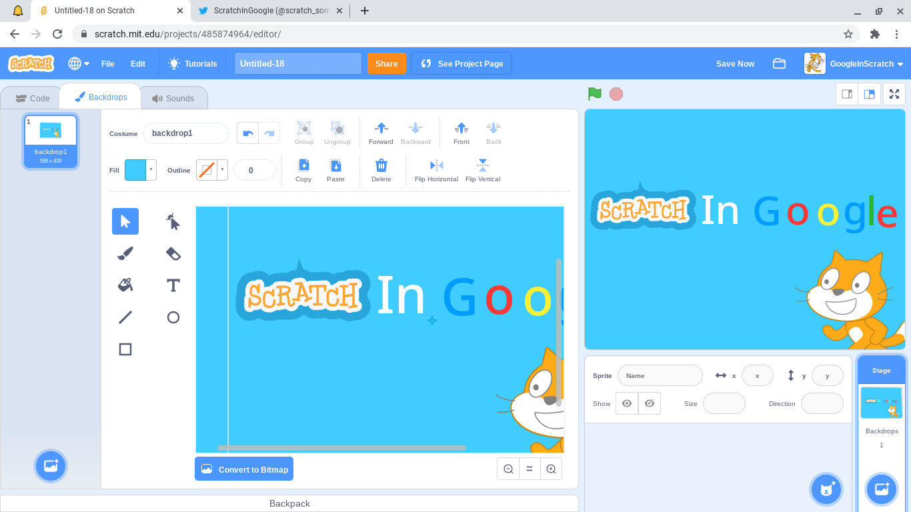
Task: Select the Reshape tool
Action: [x=173, y=221]
